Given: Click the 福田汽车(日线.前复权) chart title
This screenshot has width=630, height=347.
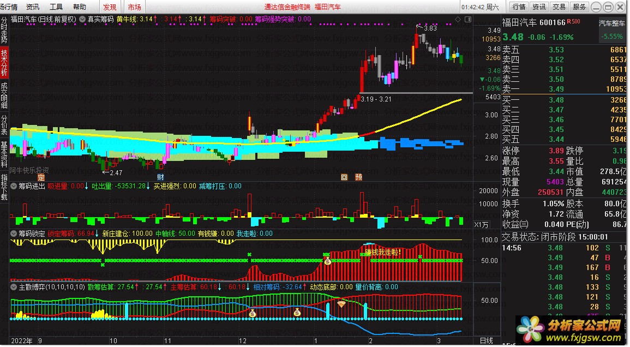Looking at the screenshot, I should [x=44, y=19].
